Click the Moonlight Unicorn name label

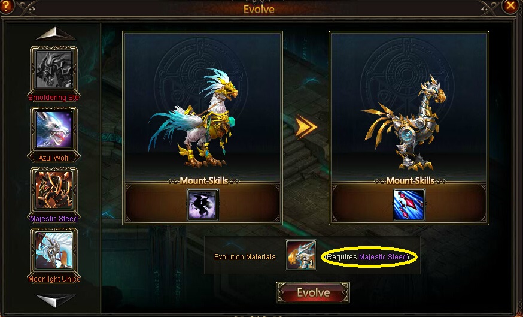click(x=54, y=279)
